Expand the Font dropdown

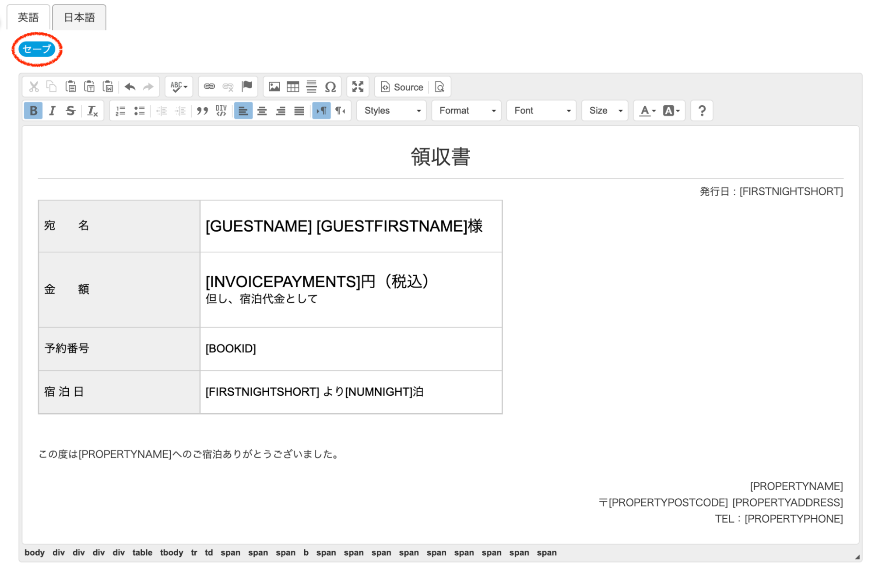tap(541, 111)
